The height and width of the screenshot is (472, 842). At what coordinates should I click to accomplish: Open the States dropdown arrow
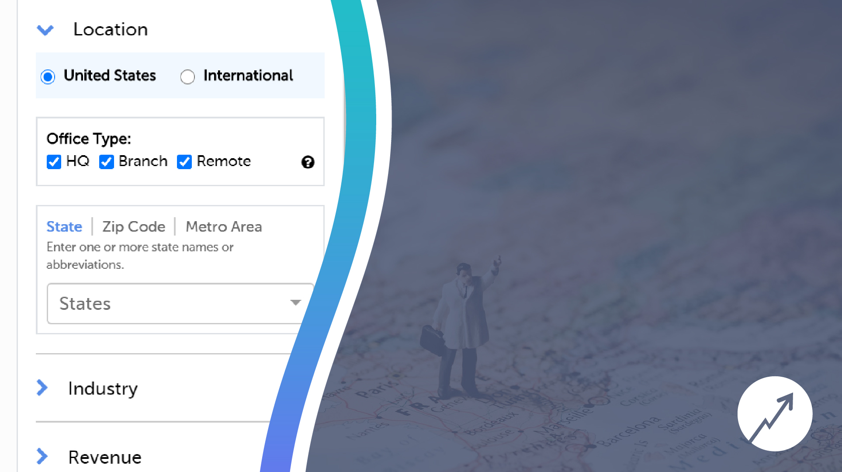tap(296, 302)
